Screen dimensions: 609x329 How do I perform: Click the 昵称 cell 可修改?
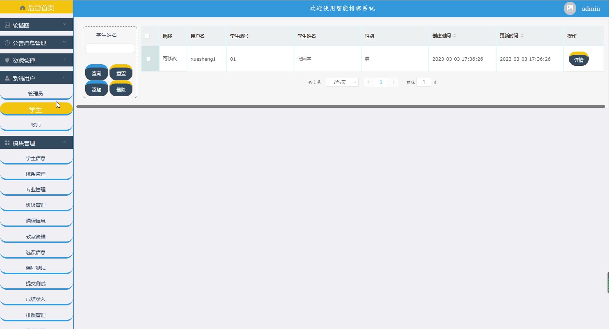click(170, 58)
